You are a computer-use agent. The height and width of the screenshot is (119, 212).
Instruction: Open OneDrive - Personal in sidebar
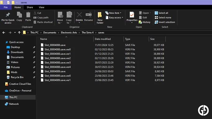coord(18,90)
